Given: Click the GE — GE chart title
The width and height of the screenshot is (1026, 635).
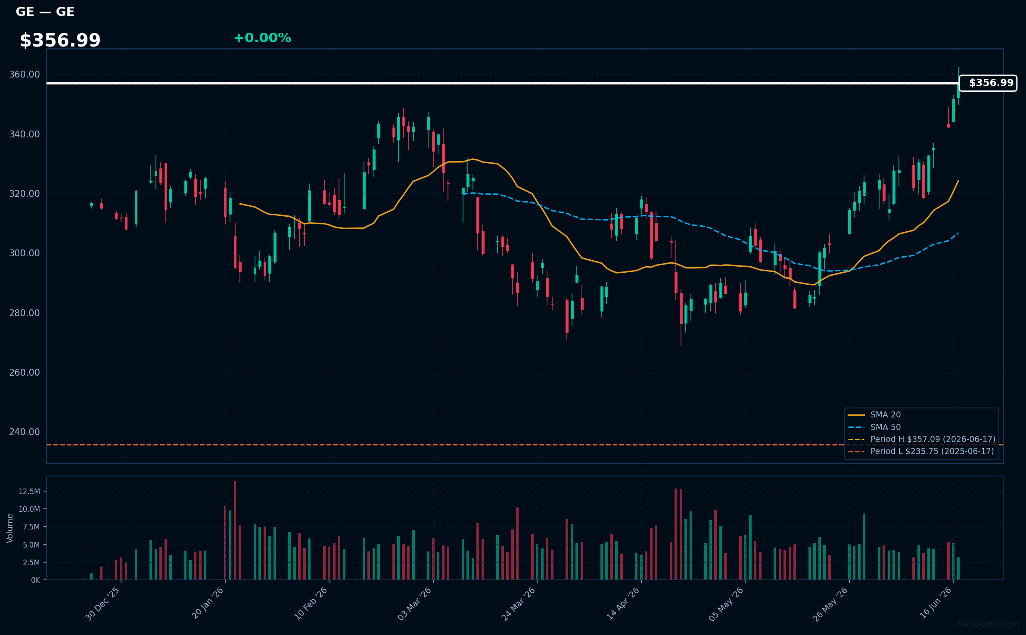Looking at the screenshot, I should (x=45, y=12).
